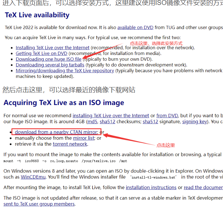This screenshot has width=223, height=207.
Task: Click the 'torrent network' link
Action: point(70,144)
